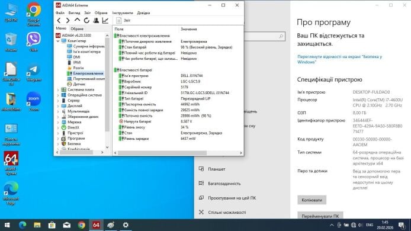Open the Mail app in taskbar

tap(66, 225)
